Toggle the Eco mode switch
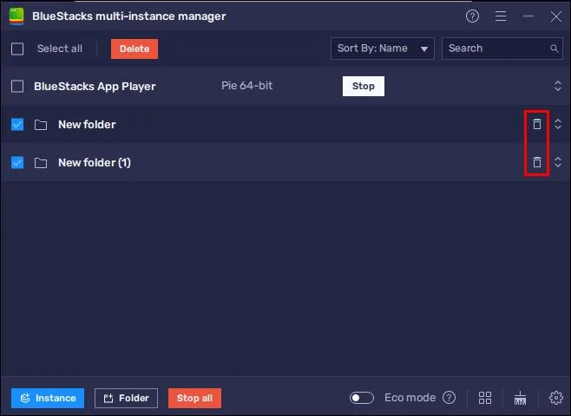Viewport: 571px width, 416px height. tap(361, 398)
